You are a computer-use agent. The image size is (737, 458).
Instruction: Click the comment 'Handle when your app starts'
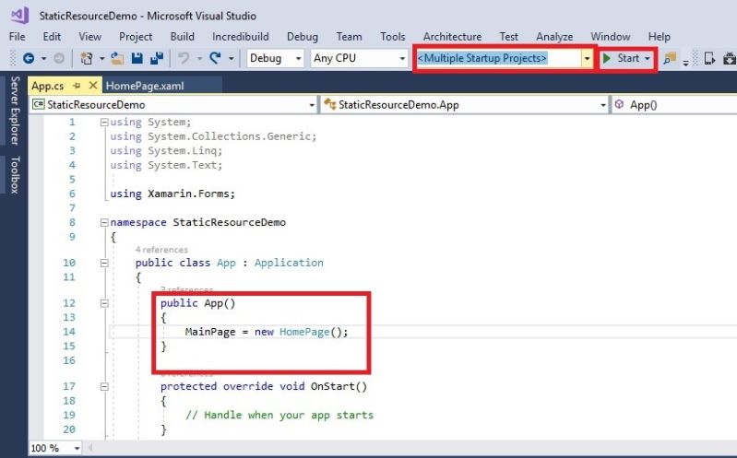(279, 416)
